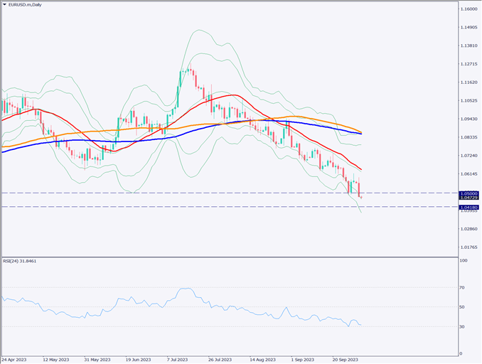Select the 1.04180 price level tag
This screenshot has width=482, height=364.
tap(468, 207)
